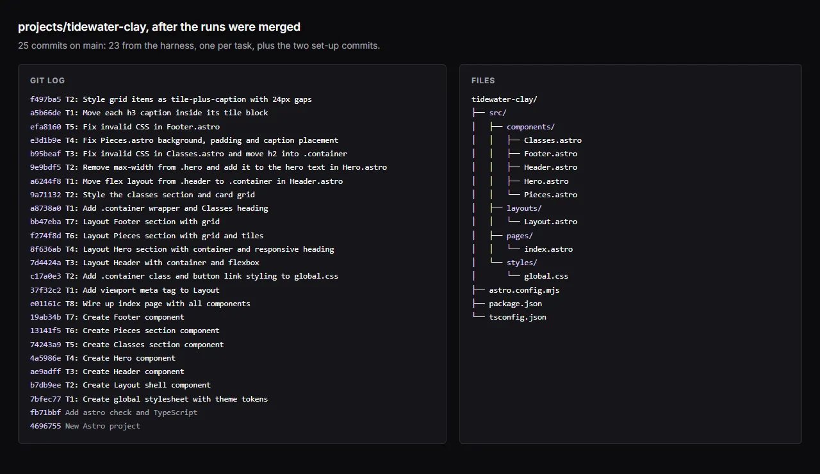Select commit hash e3d1b9e
This screenshot has height=474, width=820.
coord(45,140)
